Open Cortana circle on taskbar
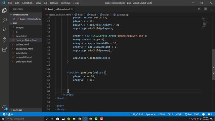The image size is (215, 121). [x=46, y=119]
